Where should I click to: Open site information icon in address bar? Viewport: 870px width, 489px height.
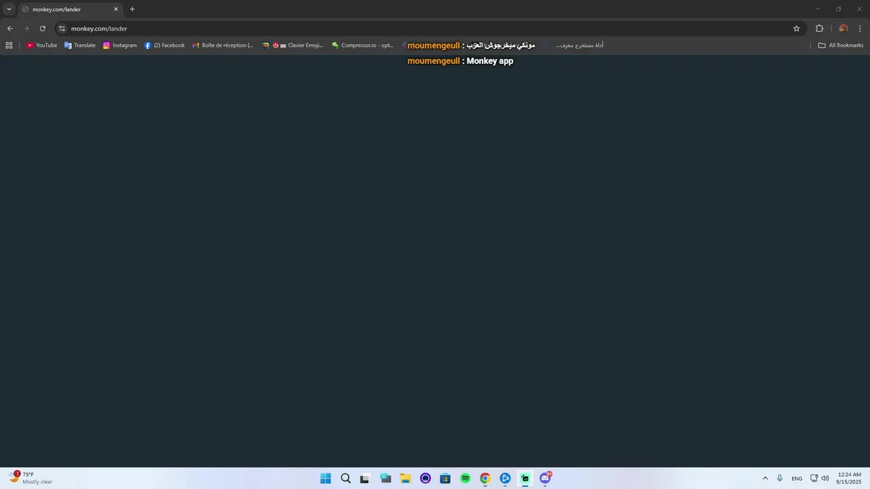pos(62,29)
